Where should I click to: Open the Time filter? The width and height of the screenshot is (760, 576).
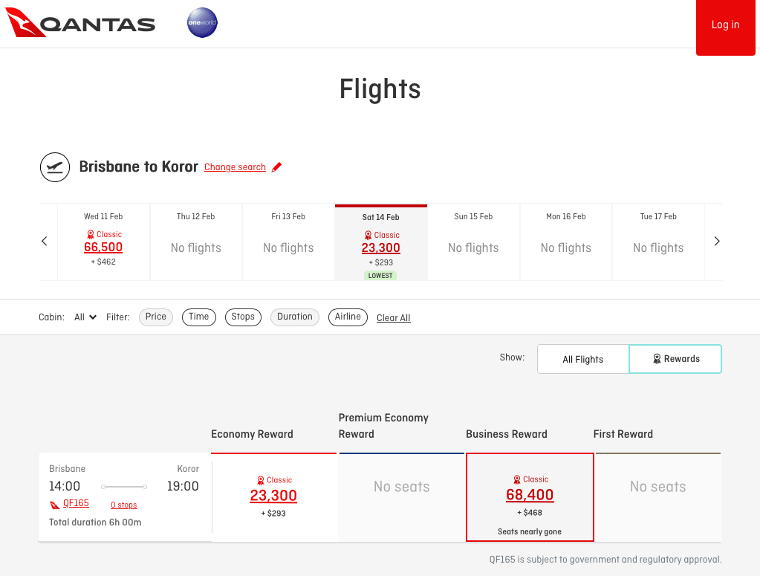(x=198, y=317)
